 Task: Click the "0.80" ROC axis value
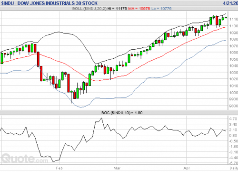233,136
